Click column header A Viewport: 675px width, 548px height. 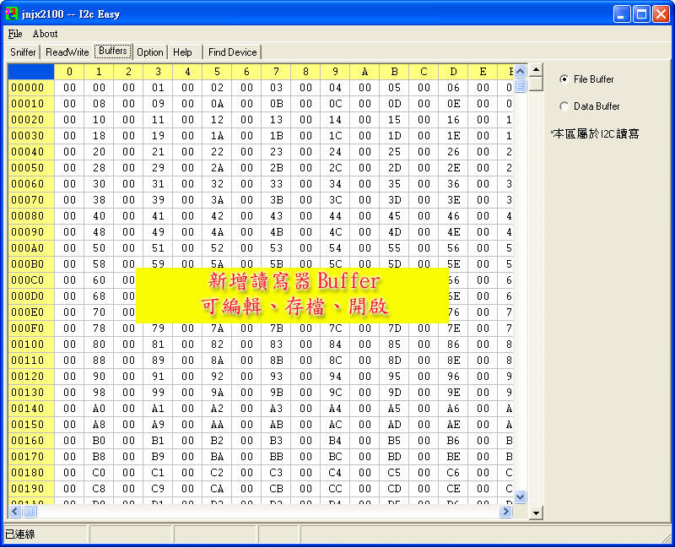pyautogui.click(x=364, y=72)
